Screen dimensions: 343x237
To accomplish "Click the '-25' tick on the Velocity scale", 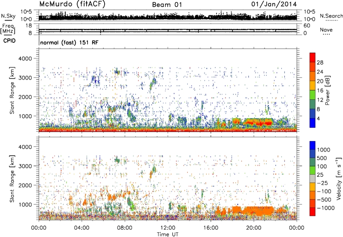I will pos(322,183).
